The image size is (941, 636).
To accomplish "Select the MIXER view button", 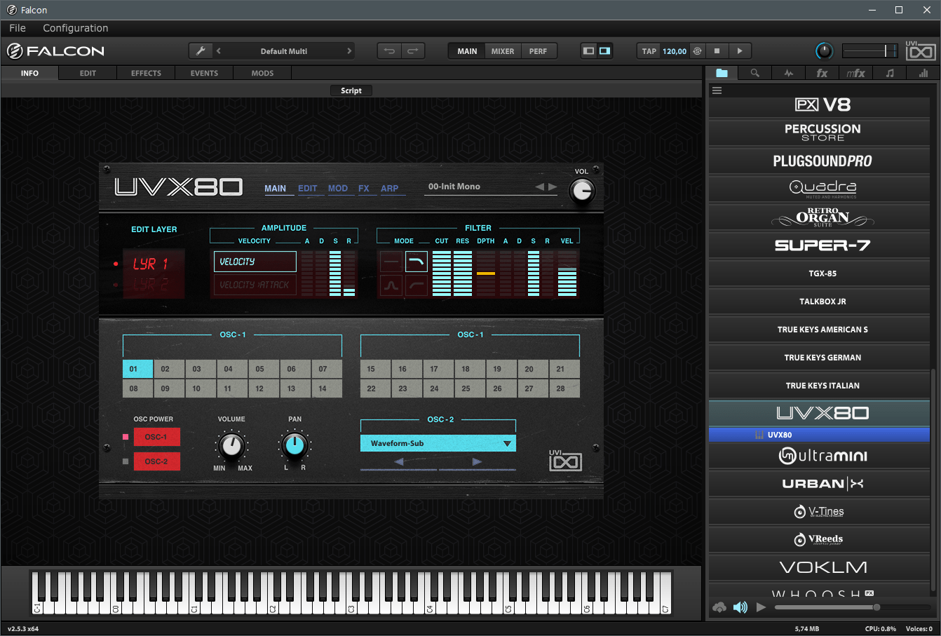I will pyautogui.click(x=502, y=51).
